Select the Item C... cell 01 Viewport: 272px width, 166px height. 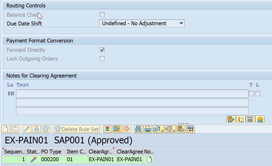pos(77,159)
